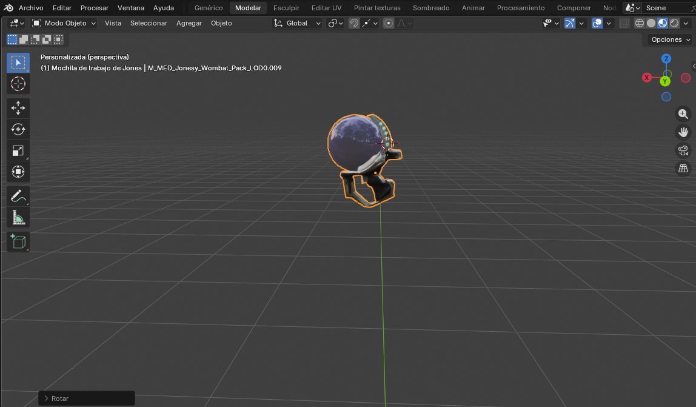The width and height of the screenshot is (696, 407).
Task: Select the Transform tool
Action: (18, 172)
